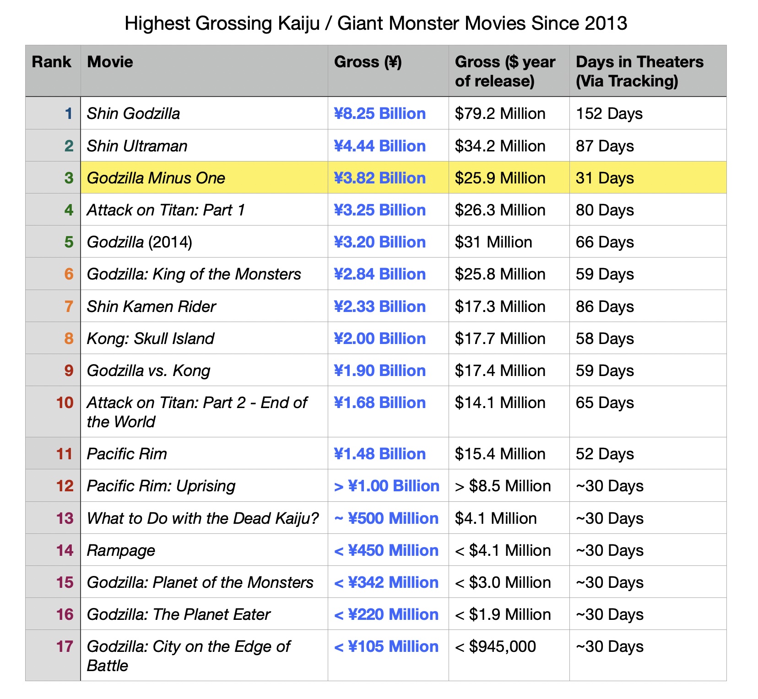The height and width of the screenshot is (699, 758).
Task: Click the '> ¥1.00 Billion' cell
Action: (x=388, y=485)
